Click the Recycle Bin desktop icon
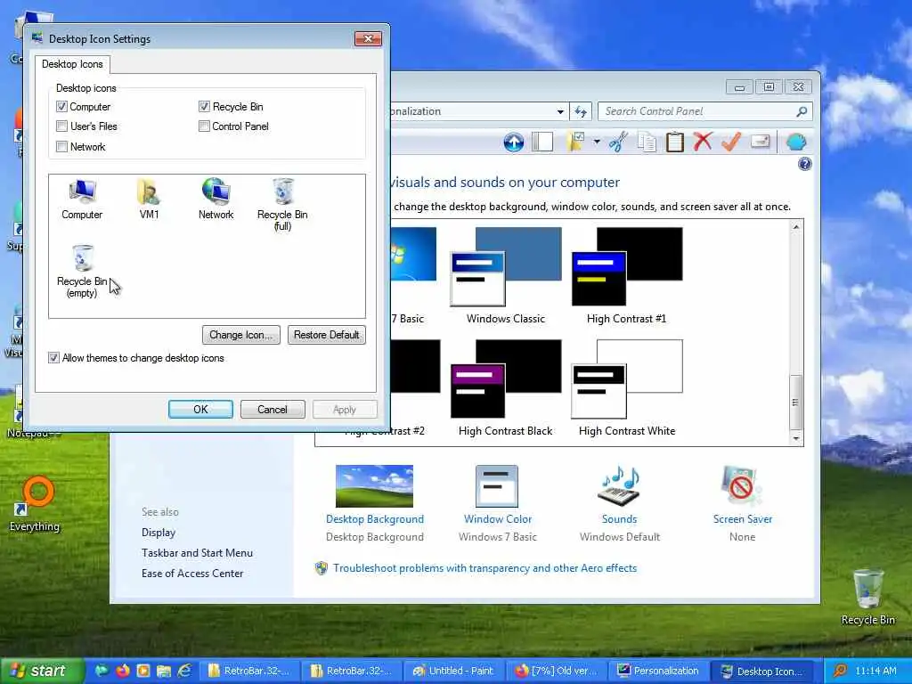This screenshot has width=912, height=684. (867, 597)
